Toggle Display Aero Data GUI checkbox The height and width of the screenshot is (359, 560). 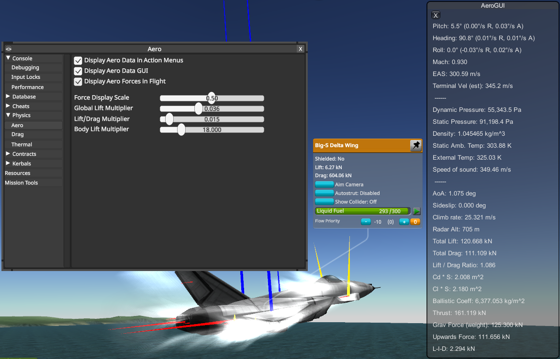(x=78, y=71)
